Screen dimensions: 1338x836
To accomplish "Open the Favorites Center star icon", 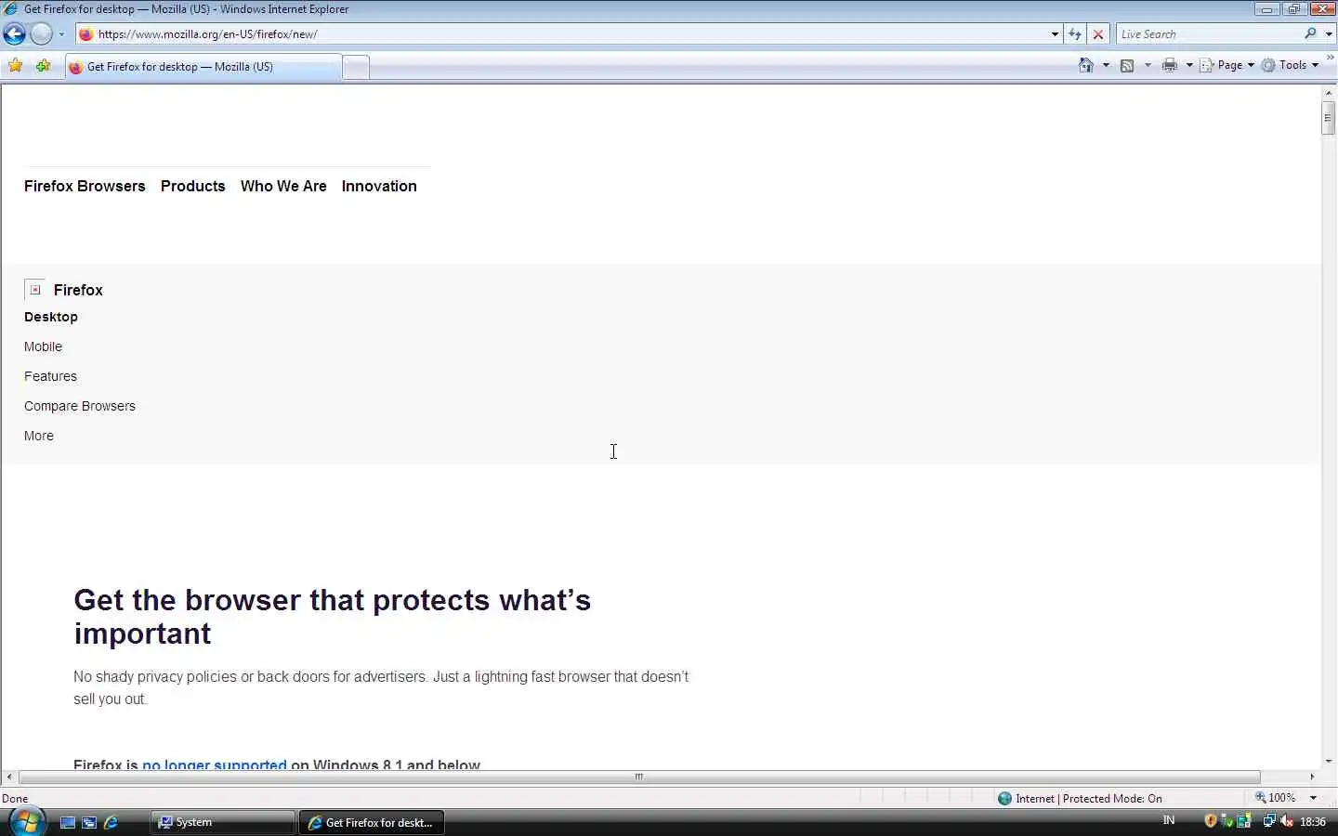I will (x=16, y=66).
